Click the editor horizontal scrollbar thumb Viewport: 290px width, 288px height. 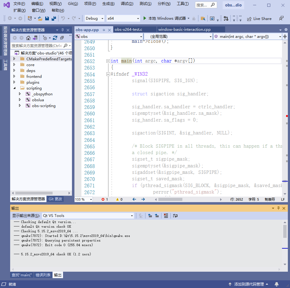[170, 199]
